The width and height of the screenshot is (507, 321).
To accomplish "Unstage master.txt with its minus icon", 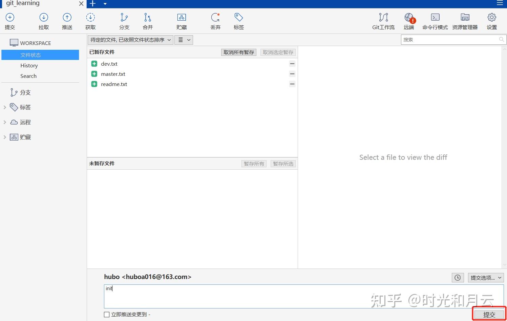I will tap(292, 74).
